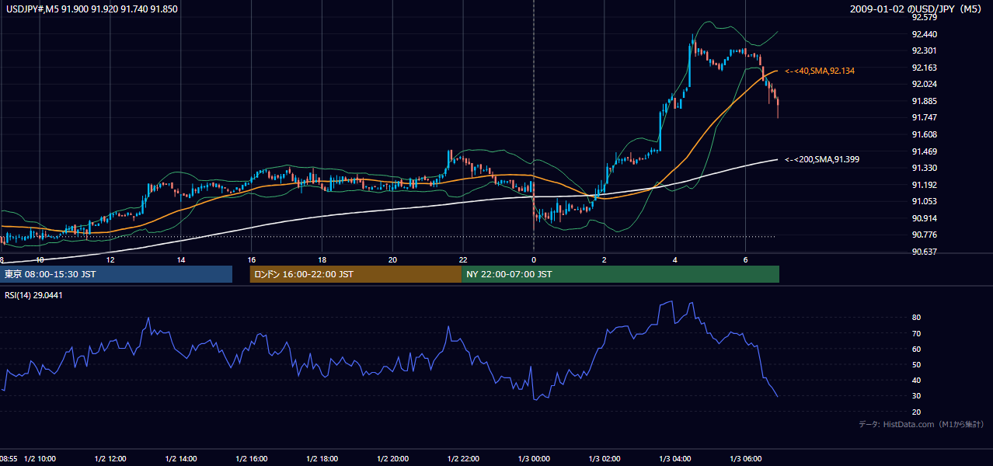The width and height of the screenshot is (993, 466).
Task: Click the 92.440 price axis label
Action: coord(924,34)
